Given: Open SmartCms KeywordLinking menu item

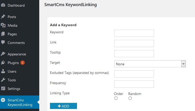Looking at the screenshot, I should pos(20,102).
